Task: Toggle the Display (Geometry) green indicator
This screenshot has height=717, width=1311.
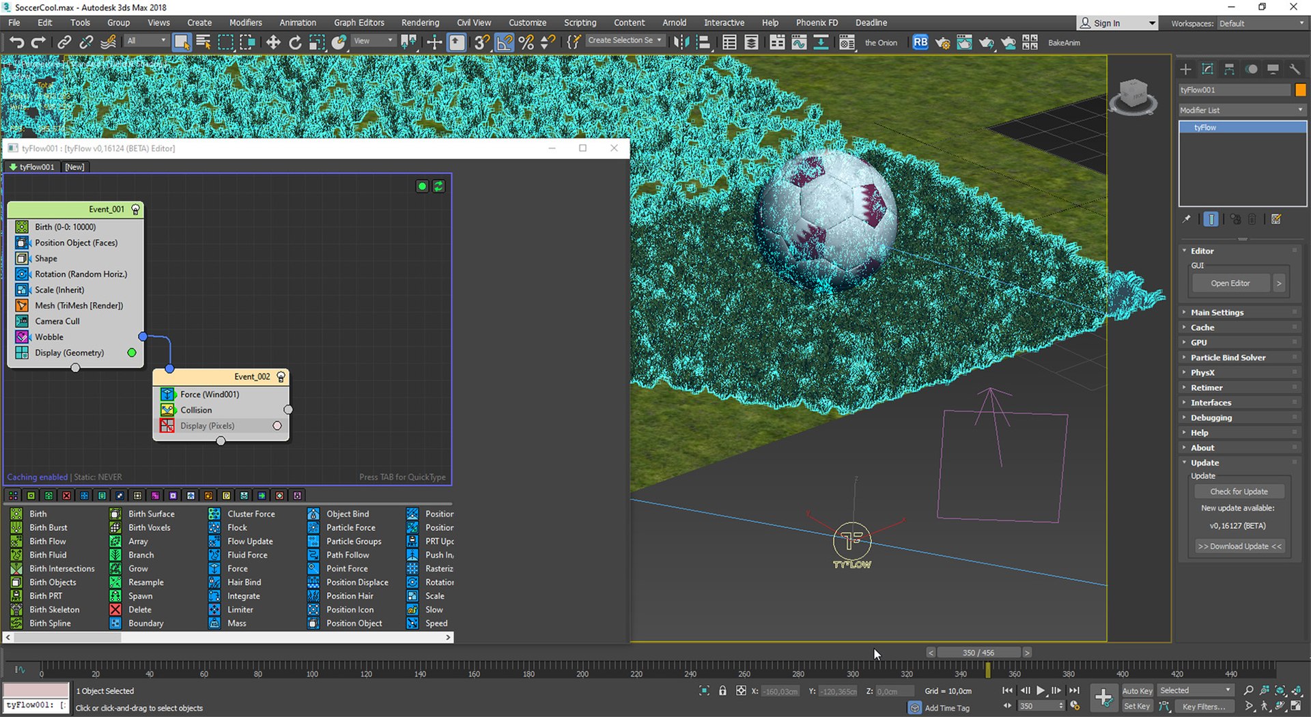Action: point(132,352)
